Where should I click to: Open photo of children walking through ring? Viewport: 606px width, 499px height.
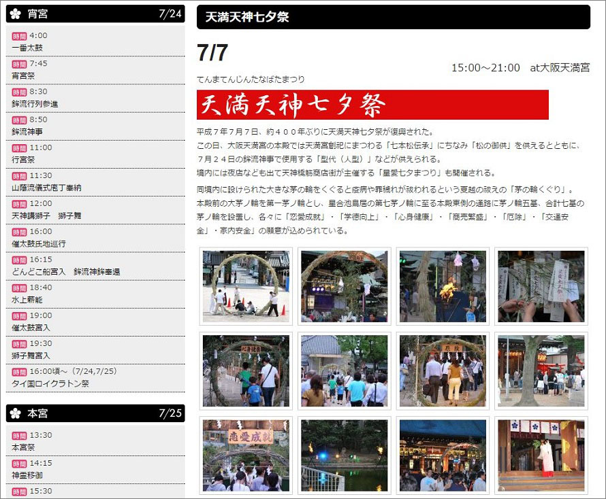(246, 371)
